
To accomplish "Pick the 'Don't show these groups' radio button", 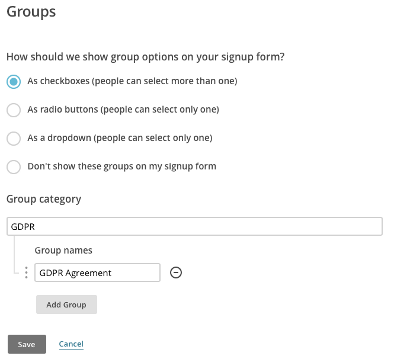I will click(14, 166).
